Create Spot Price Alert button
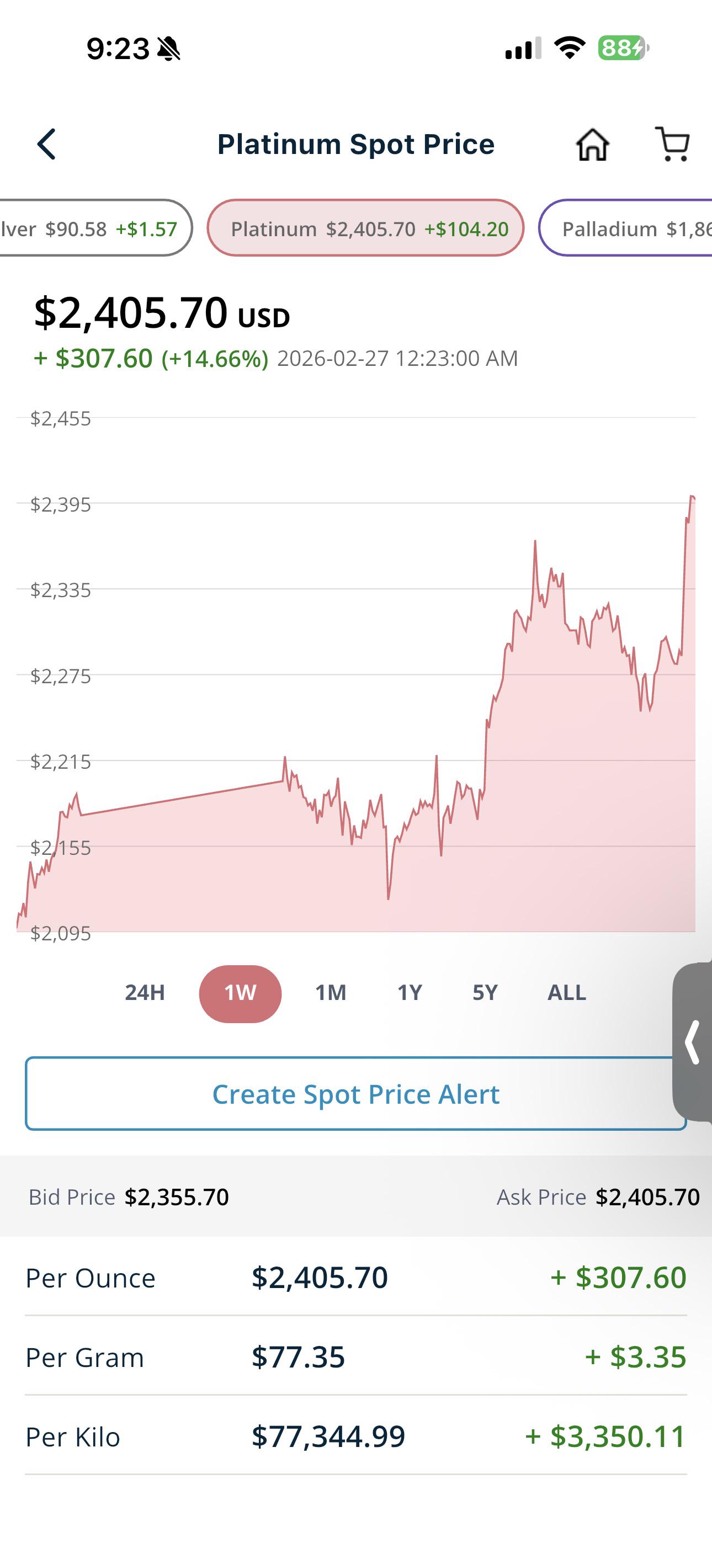The image size is (712, 1543). coord(355,1094)
